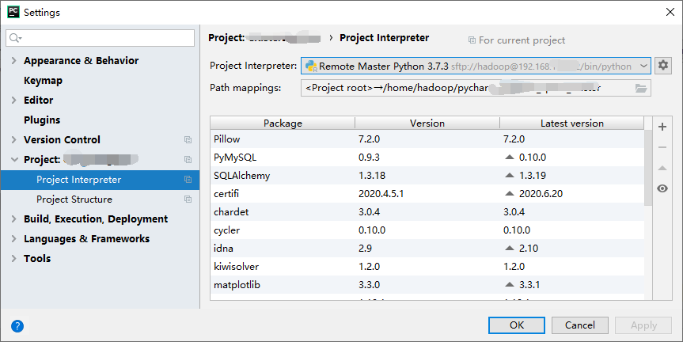
Task: Collapse the Project section
Action: [14, 159]
